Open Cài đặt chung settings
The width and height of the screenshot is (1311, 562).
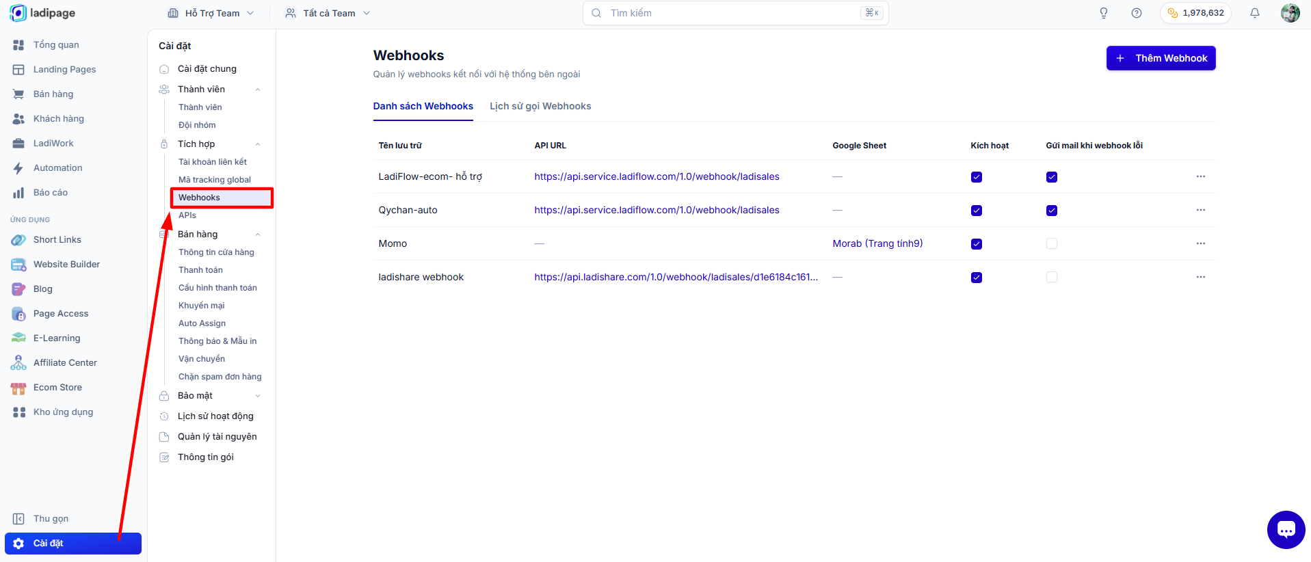[x=207, y=69]
